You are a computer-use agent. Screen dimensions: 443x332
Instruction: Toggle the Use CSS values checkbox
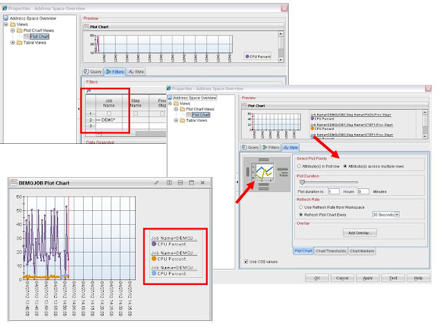[246, 261]
